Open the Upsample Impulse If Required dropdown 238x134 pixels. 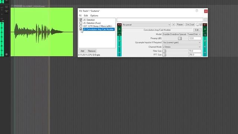182,42
